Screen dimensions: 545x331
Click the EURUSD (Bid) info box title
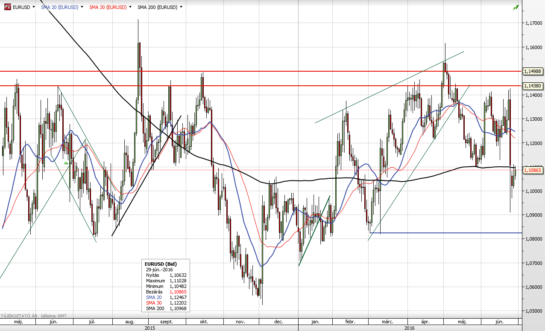point(161,264)
